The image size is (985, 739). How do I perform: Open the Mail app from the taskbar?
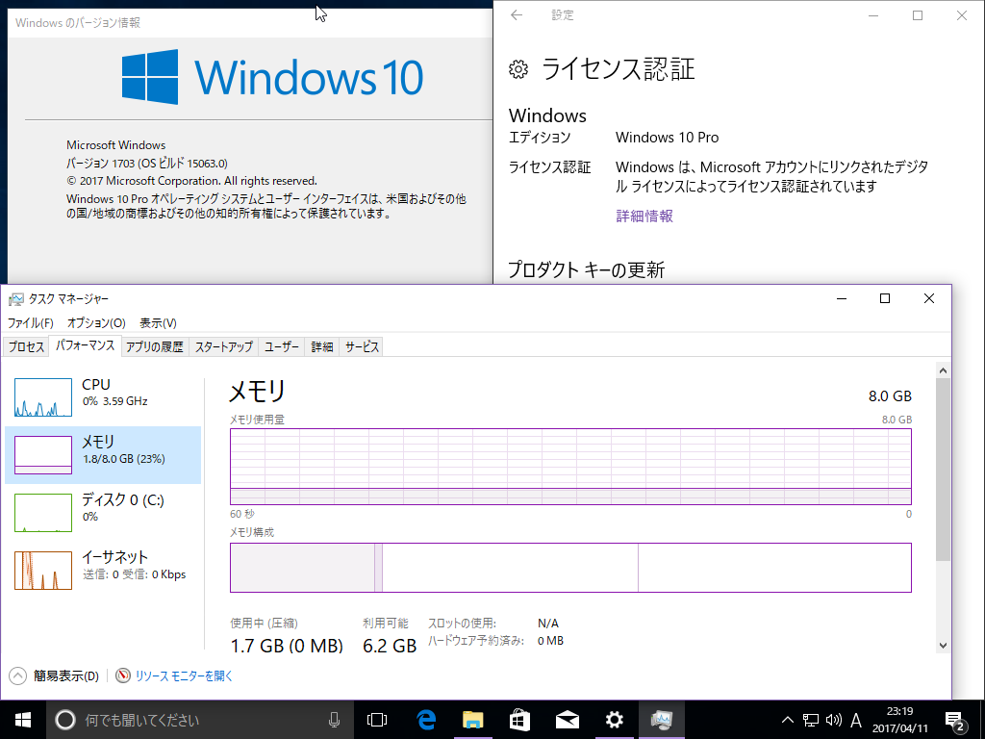click(x=567, y=719)
